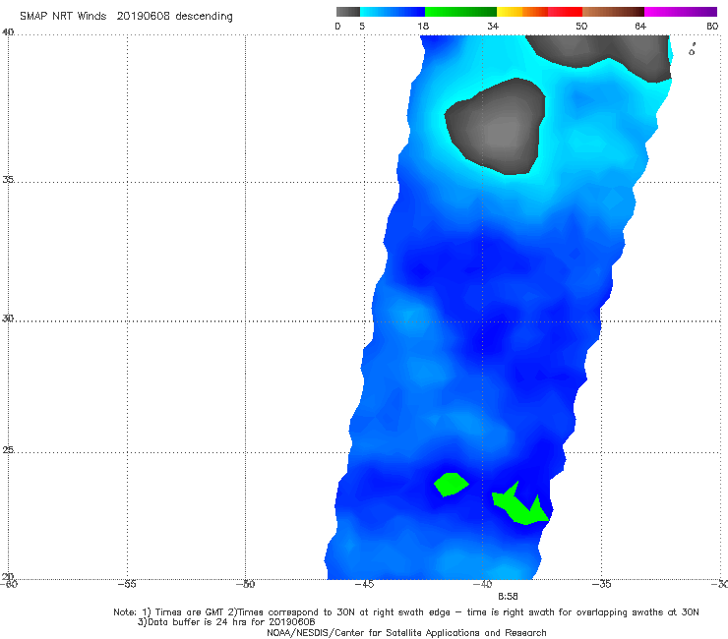The height and width of the screenshot is (639, 728).
Task: Click the 35 latitude axis label
Action: (x=8, y=179)
